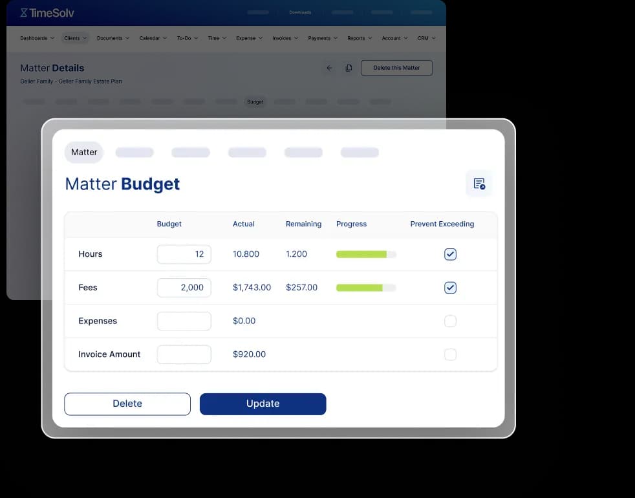This screenshot has height=498, width=635.
Task: Switch to the Budget tab
Action: click(255, 102)
